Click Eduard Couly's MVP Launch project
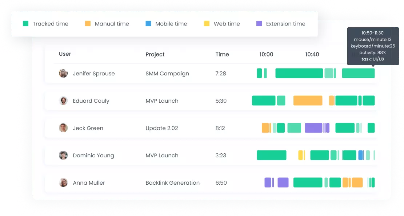This screenshot has width=404, height=216. pyautogui.click(x=162, y=101)
